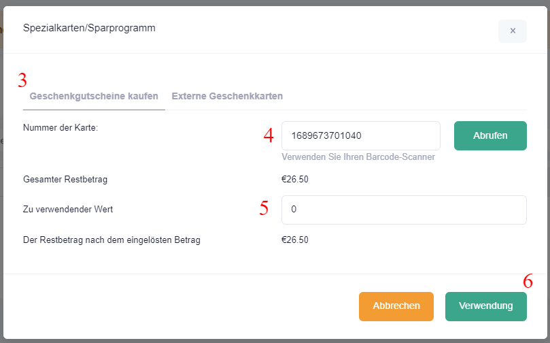Image resolution: width=550 pixels, height=343 pixels.
Task: Click the red number 5 annotation
Action: [264, 208]
